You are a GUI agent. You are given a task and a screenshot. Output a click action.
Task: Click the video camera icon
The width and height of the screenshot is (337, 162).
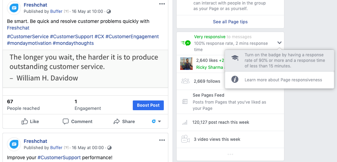(185, 139)
